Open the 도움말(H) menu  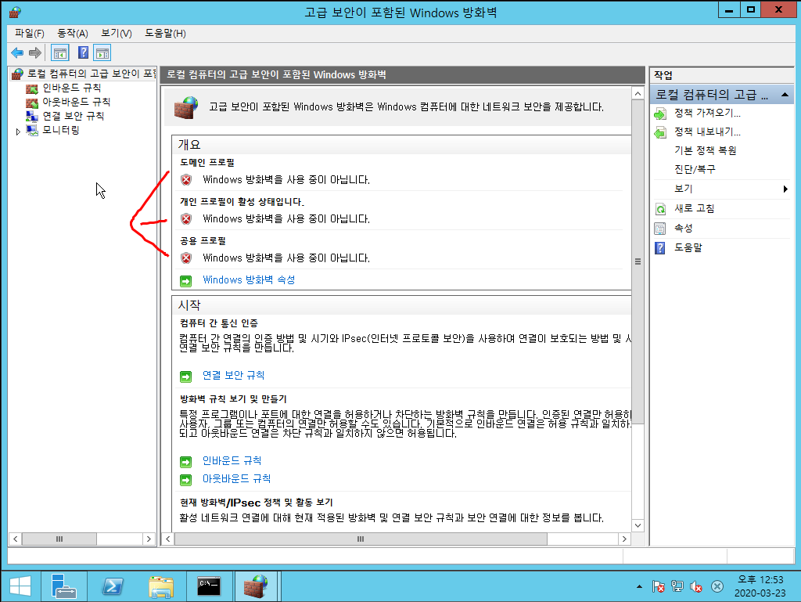click(165, 33)
